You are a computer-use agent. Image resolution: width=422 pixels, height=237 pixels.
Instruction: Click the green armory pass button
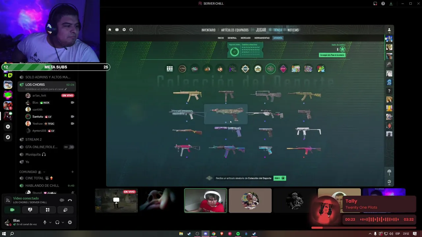click(x=332, y=55)
